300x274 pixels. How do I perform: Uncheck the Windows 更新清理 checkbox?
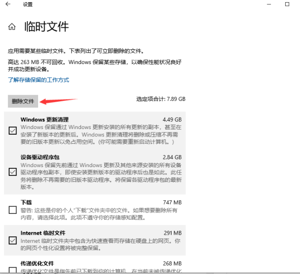click(13, 131)
